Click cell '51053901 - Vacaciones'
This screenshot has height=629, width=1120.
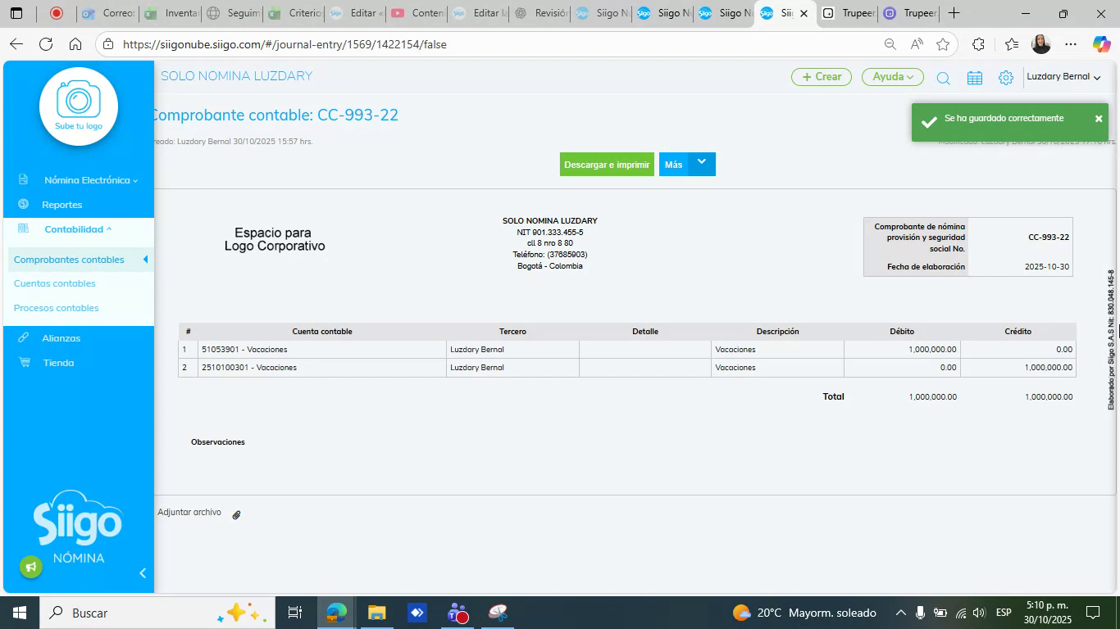point(322,350)
